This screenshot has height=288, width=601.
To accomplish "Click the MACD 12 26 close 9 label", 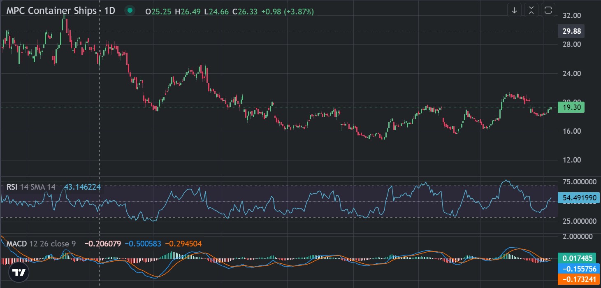I will pos(41,244).
